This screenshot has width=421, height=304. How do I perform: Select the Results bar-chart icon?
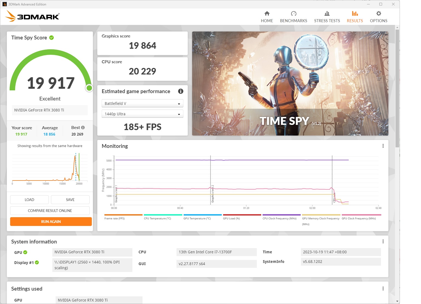(355, 13)
